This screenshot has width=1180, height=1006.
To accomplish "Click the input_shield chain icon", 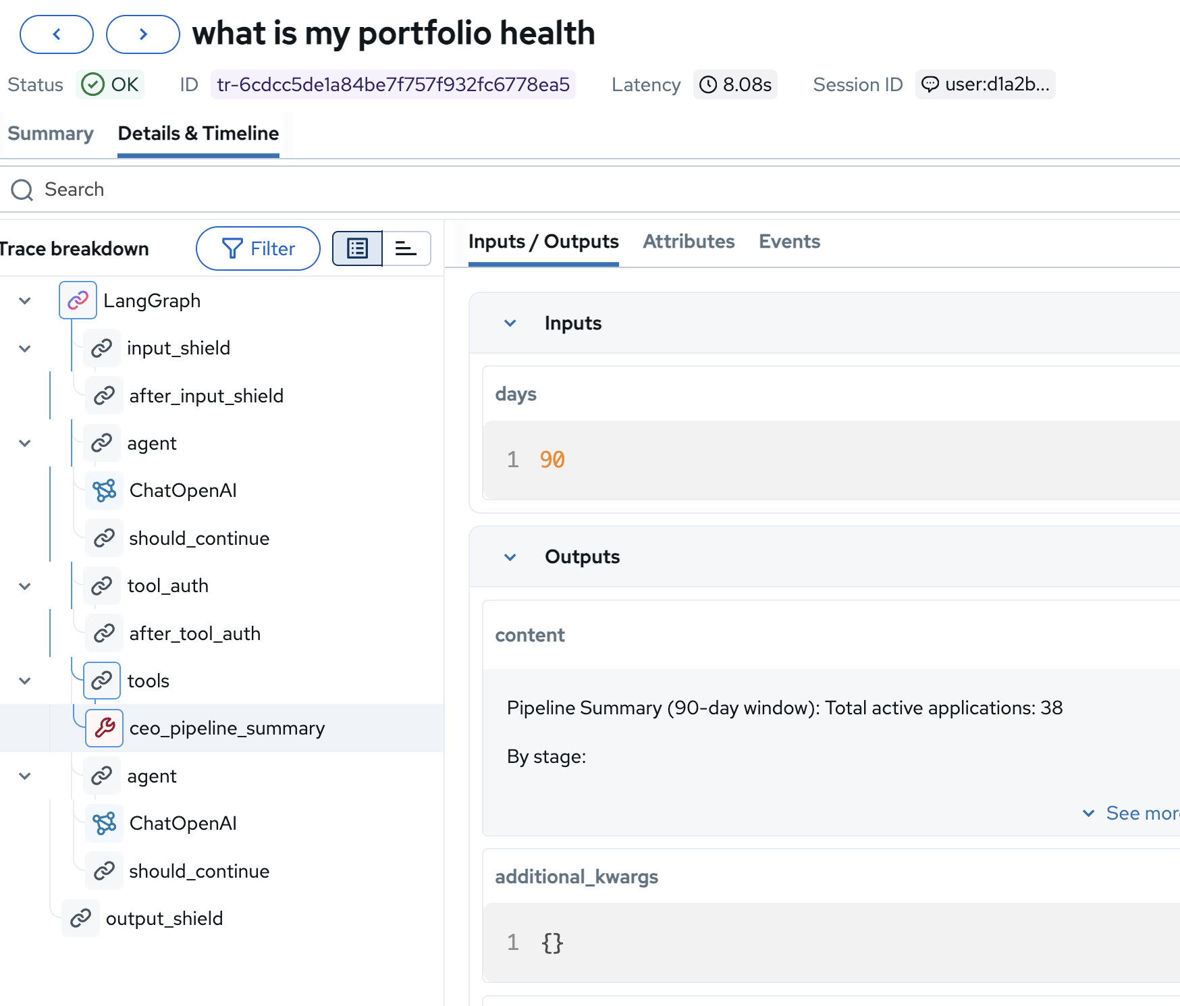I will 102,348.
